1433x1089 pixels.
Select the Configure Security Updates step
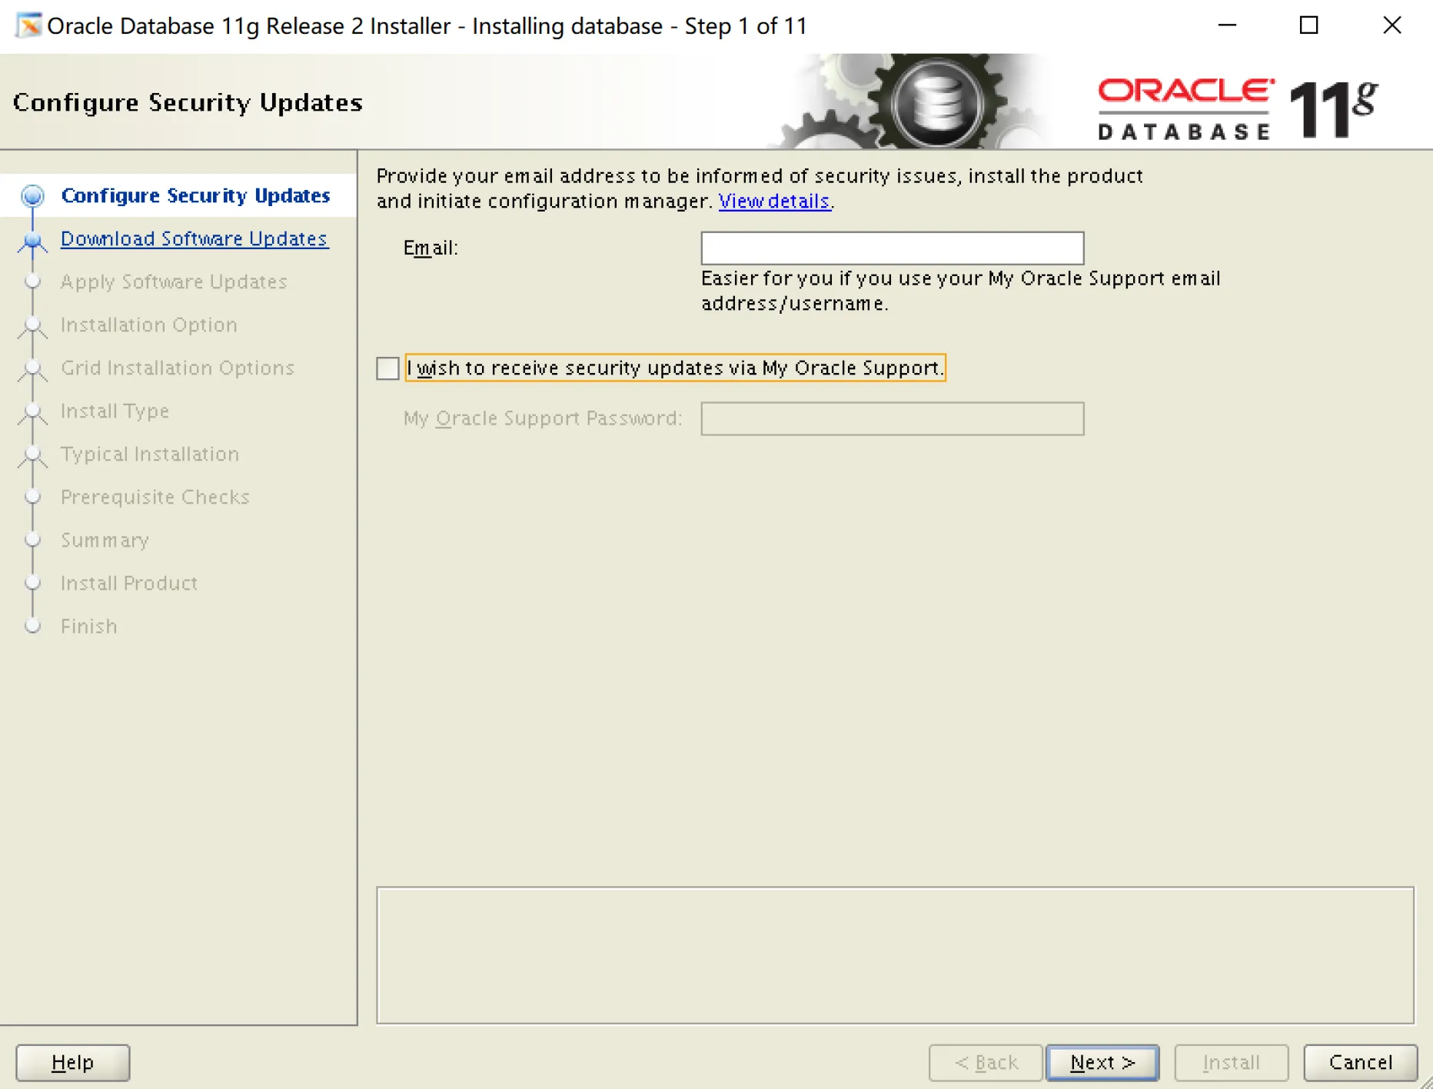[195, 196]
